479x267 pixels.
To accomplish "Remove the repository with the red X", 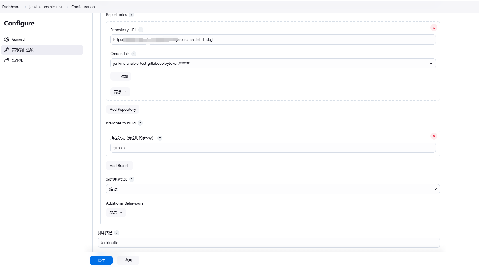I will click(x=434, y=28).
